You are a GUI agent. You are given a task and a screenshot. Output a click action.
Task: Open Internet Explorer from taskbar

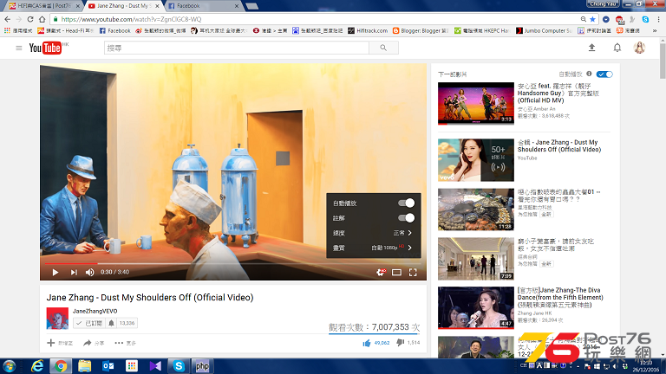[x=37, y=366]
